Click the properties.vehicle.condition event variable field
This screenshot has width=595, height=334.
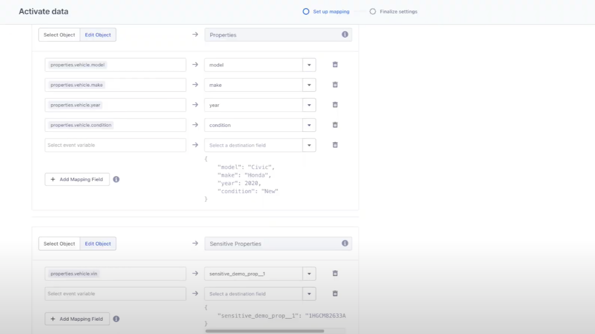pos(115,125)
